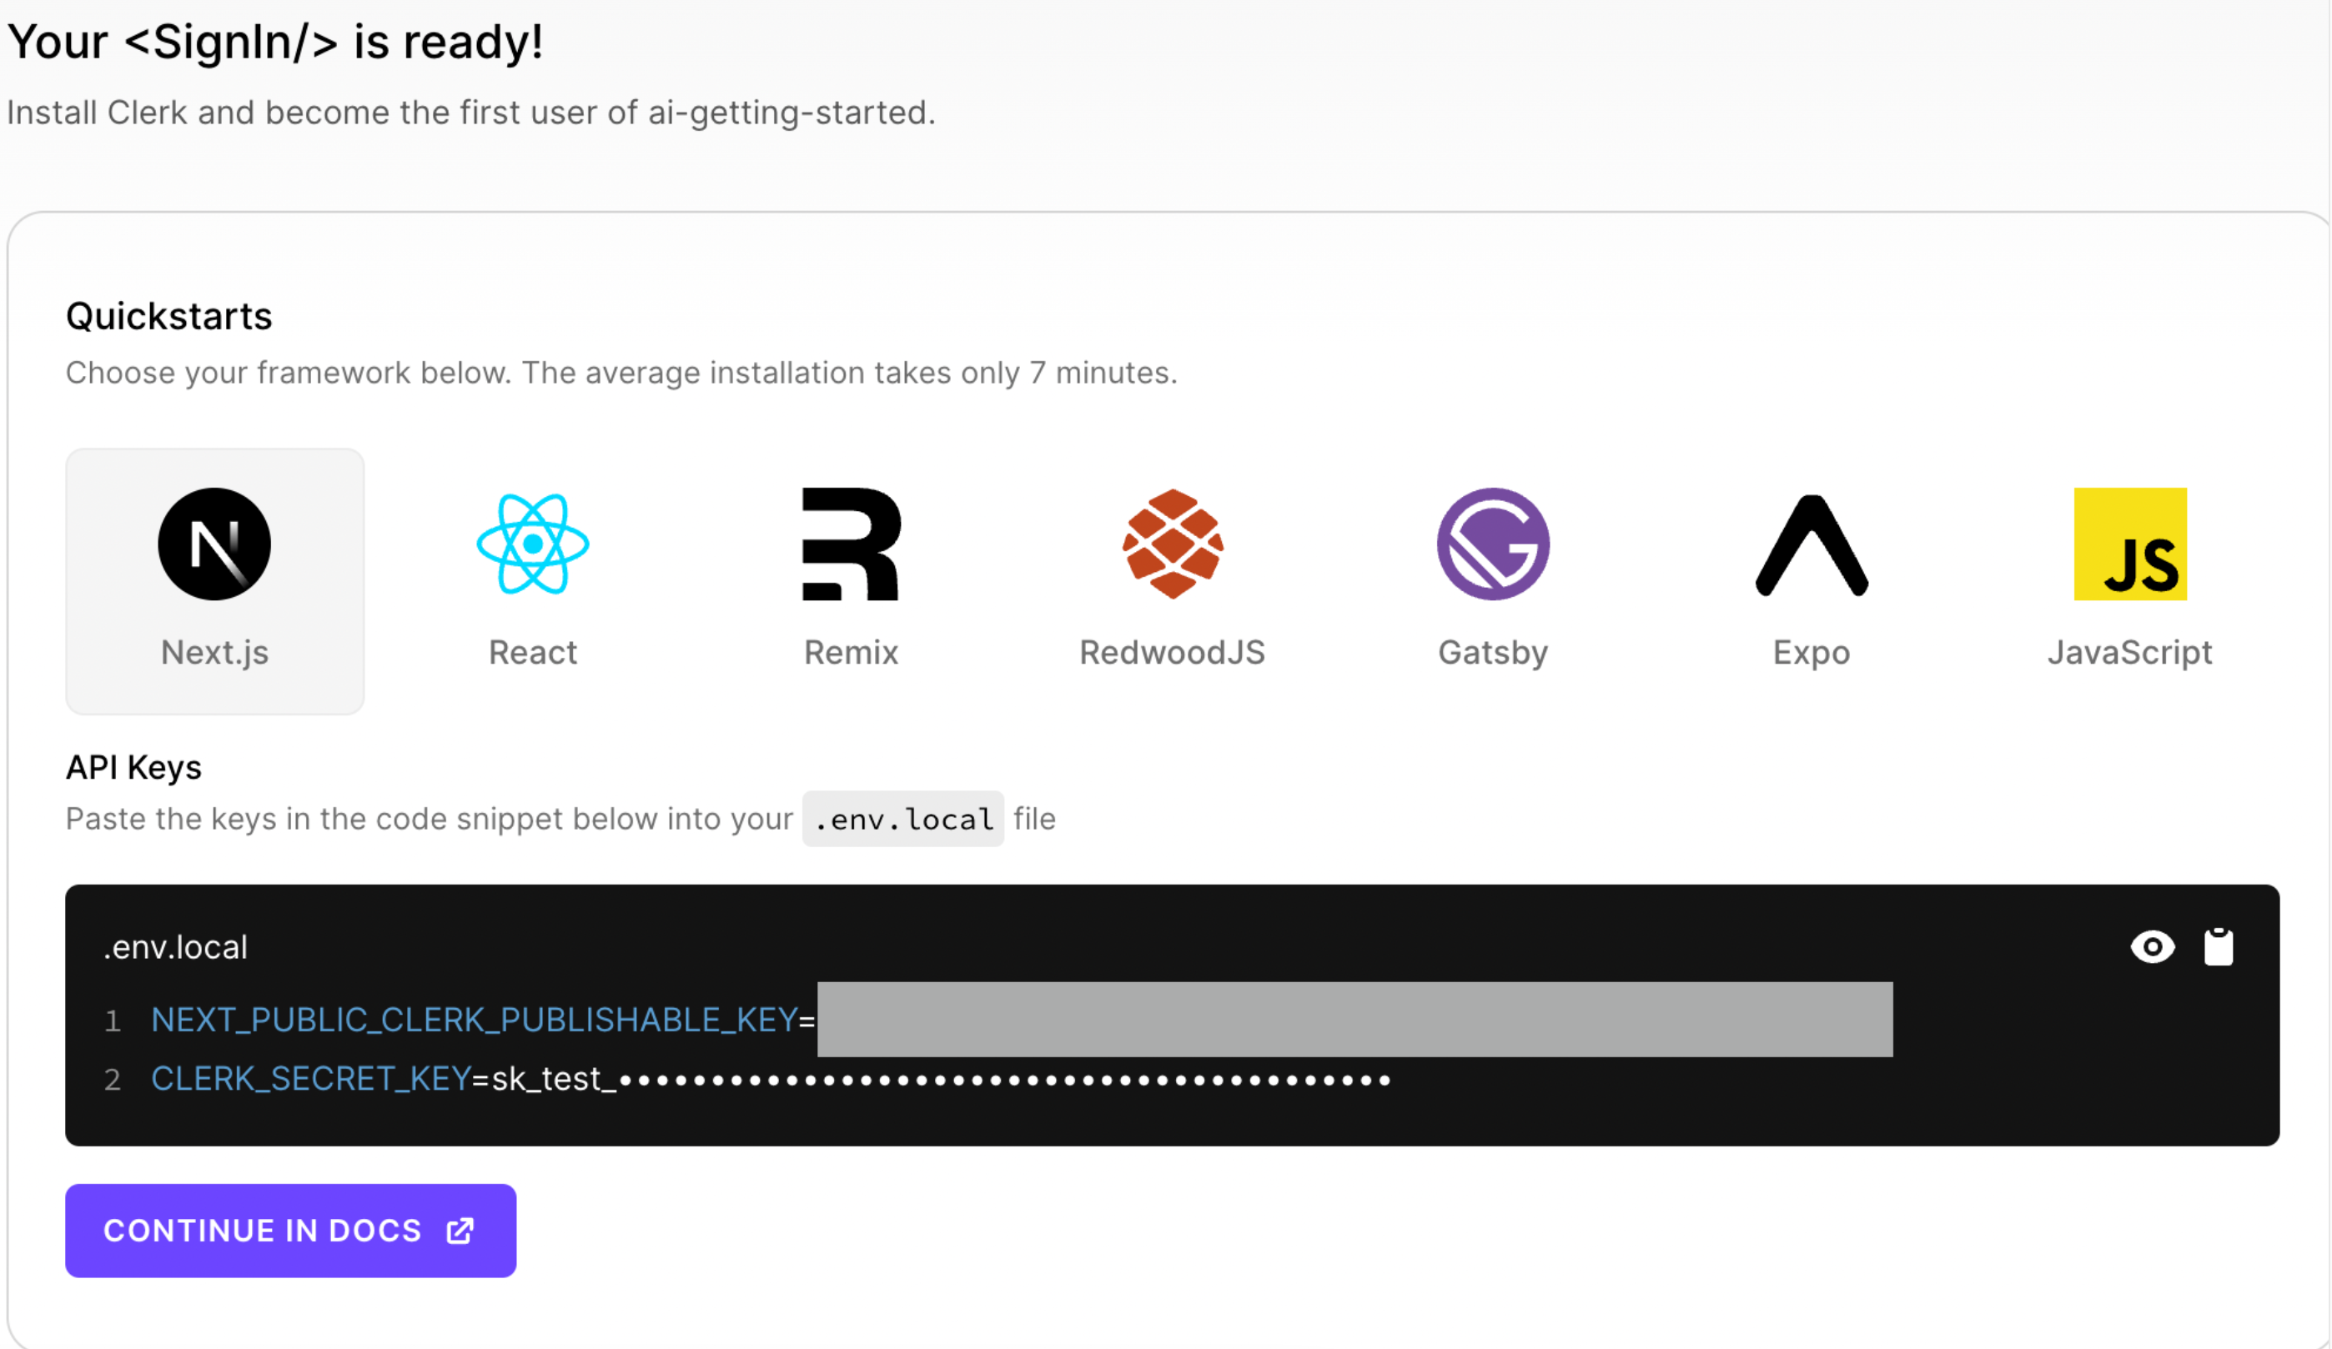
Task: Switch to the Remix quickstart label
Action: point(851,652)
